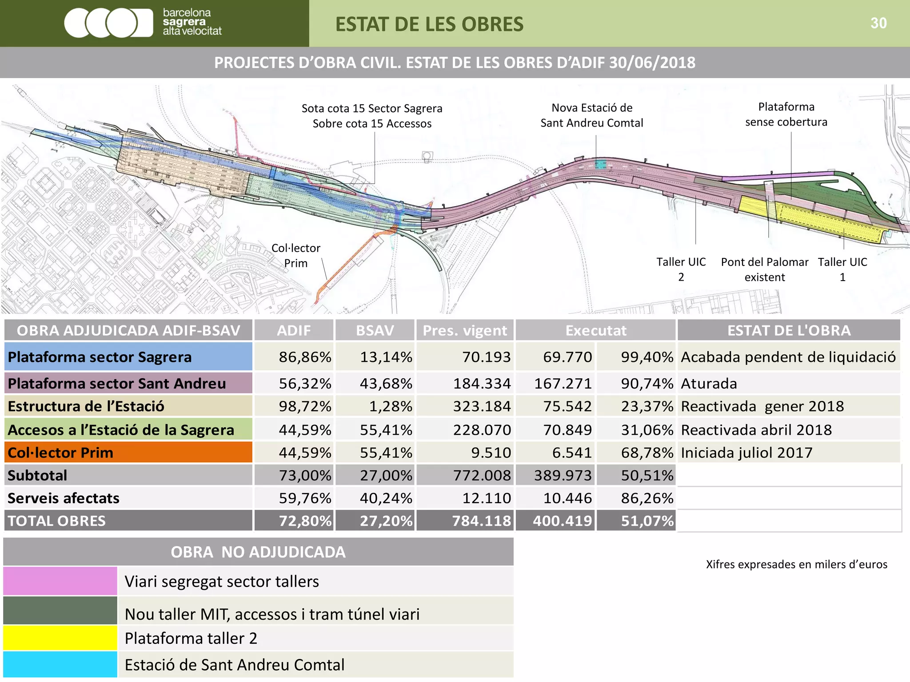Click the Nova Estació de Sant Andreu Comtal label
The height and width of the screenshot is (682, 910).
pos(591,115)
